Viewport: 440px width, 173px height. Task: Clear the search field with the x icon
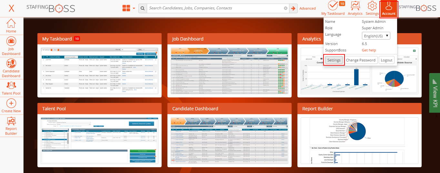285,8
